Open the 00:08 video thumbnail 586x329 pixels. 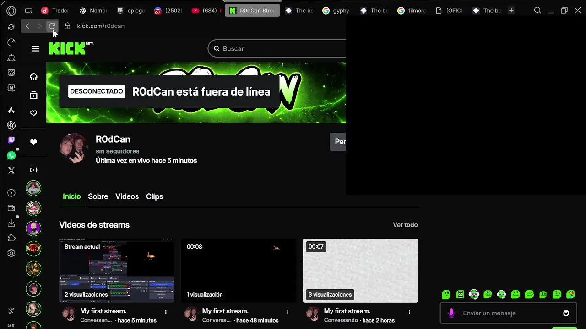coord(239,271)
